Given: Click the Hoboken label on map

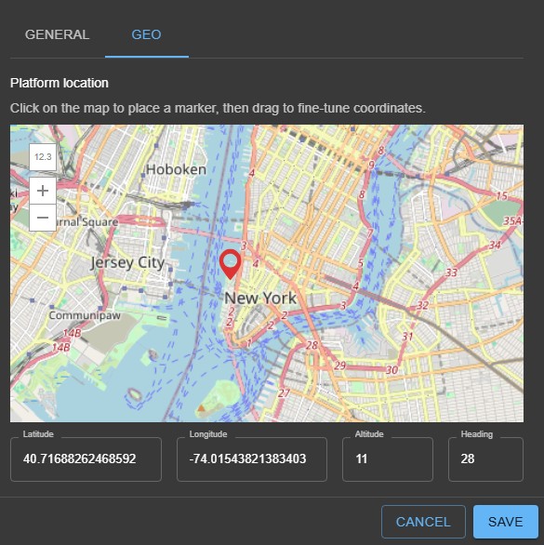Looking at the screenshot, I should [x=177, y=169].
